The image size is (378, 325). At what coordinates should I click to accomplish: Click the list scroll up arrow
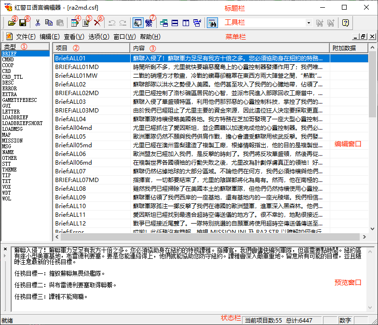click(372, 47)
